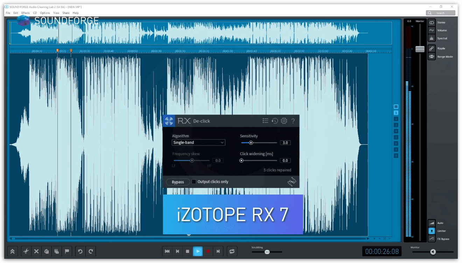
Task: Select the scissors cut tool
Action: [26, 251]
